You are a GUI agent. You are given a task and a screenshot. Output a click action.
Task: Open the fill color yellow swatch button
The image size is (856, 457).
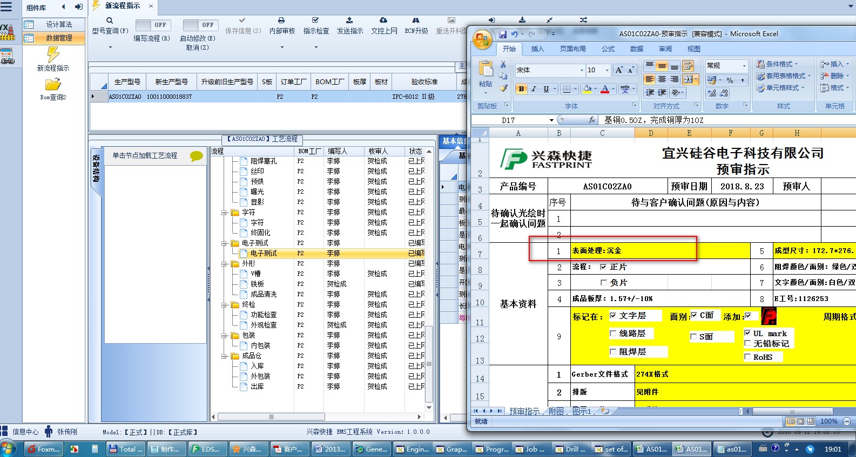click(x=587, y=89)
